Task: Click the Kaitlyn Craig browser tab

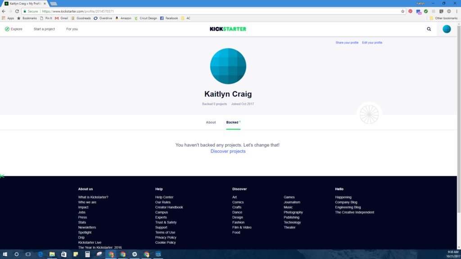Action: pyautogui.click(x=25, y=4)
